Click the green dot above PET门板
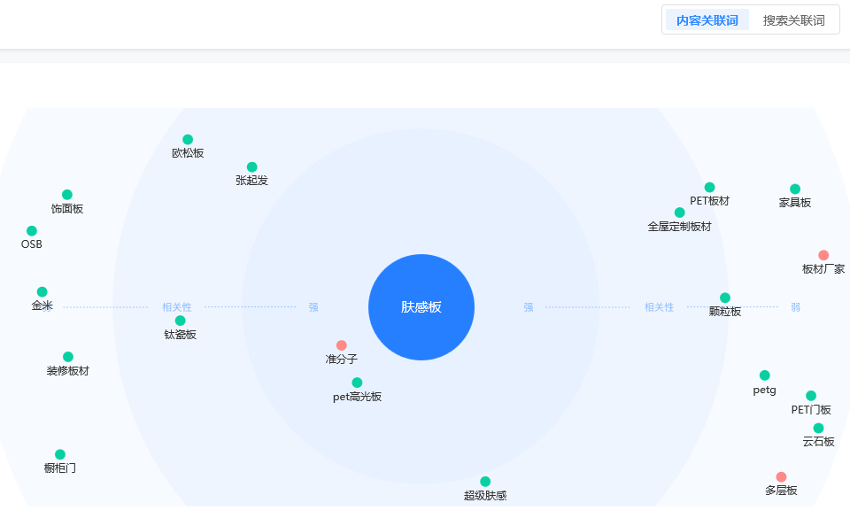The height and width of the screenshot is (526, 850). pyautogui.click(x=811, y=395)
